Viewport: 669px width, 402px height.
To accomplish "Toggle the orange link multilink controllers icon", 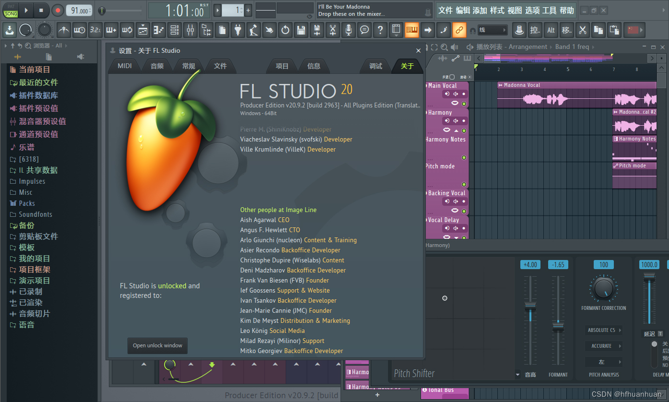I will (459, 30).
